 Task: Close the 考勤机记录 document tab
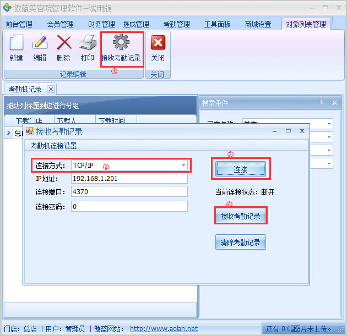point(51,89)
